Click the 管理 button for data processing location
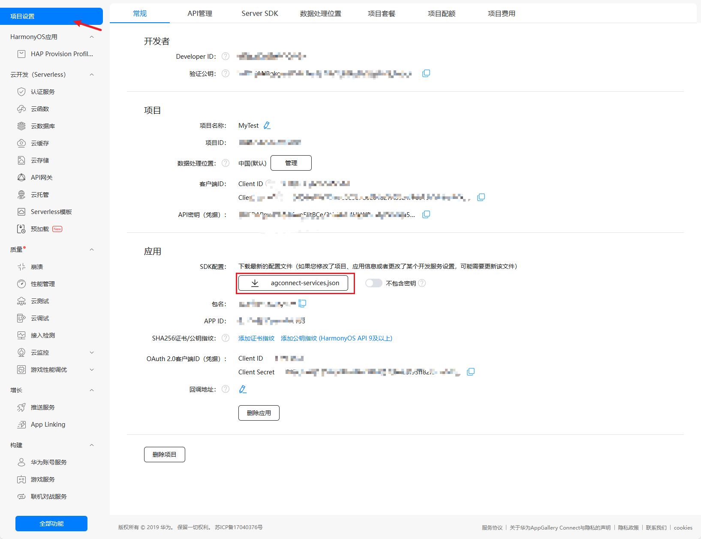The width and height of the screenshot is (701, 539). [x=291, y=163]
